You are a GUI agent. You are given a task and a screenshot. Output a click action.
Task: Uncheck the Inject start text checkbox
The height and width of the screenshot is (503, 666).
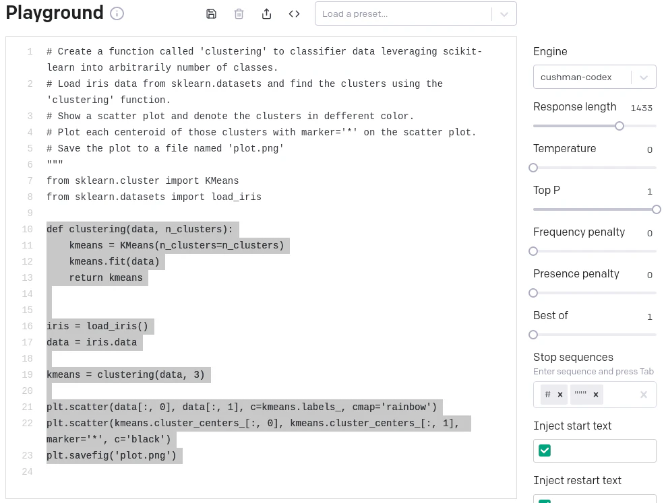(545, 450)
